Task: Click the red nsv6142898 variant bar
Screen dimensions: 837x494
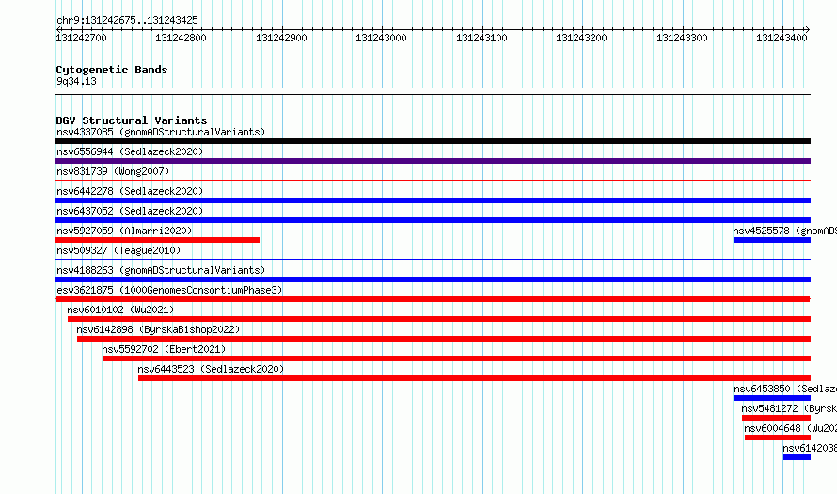Action: click(x=444, y=339)
